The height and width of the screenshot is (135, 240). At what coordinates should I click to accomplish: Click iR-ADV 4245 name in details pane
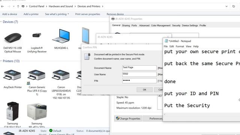[x=27, y=131]
